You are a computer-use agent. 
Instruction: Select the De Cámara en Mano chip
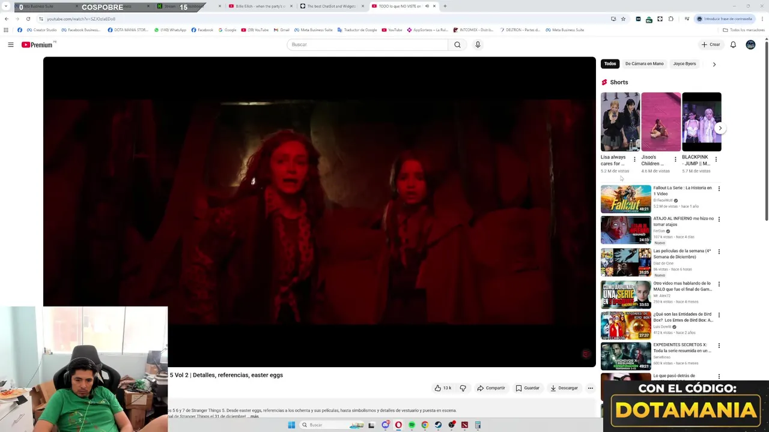click(644, 64)
